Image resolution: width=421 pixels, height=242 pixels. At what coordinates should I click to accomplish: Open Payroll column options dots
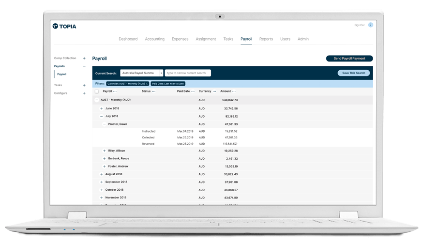click(x=115, y=91)
